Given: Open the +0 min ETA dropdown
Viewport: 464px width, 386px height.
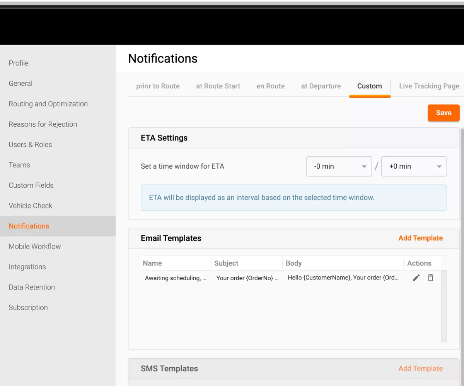Looking at the screenshot, I should click(x=414, y=166).
